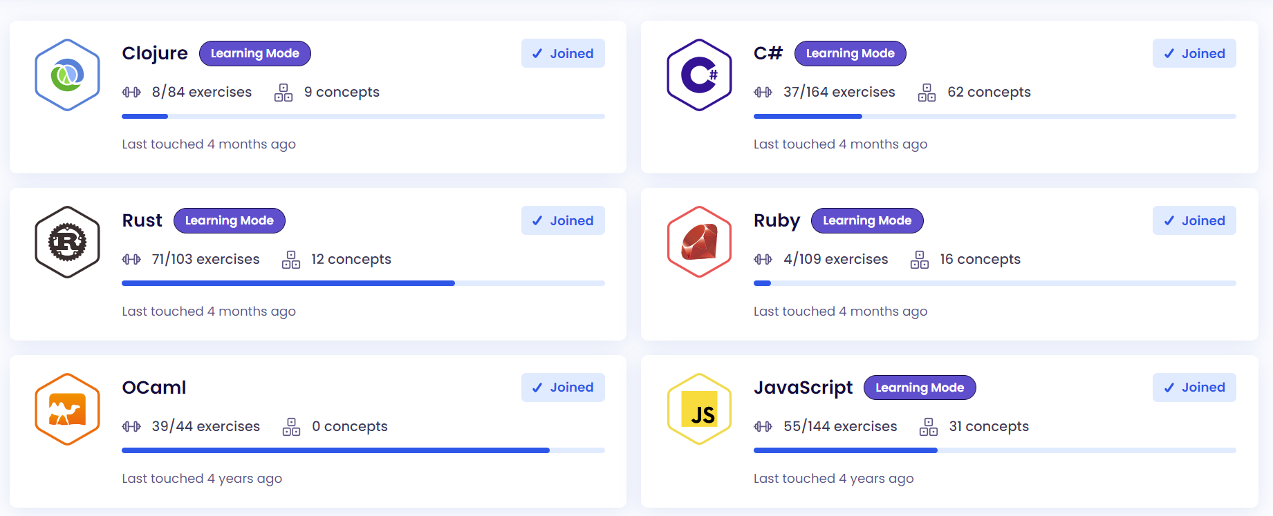Click the Joined badge on the Rust track
1273x516 pixels.
point(563,220)
